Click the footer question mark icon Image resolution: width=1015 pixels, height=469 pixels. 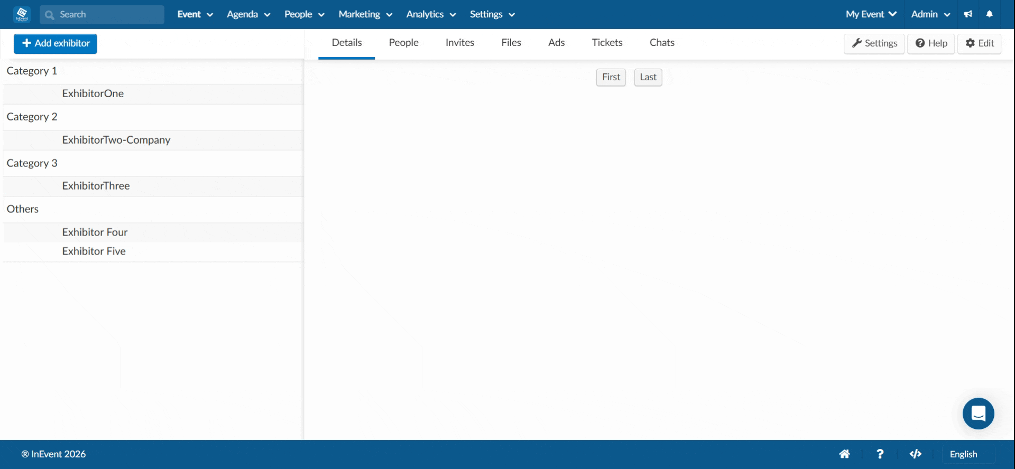[x=880, y=454]
